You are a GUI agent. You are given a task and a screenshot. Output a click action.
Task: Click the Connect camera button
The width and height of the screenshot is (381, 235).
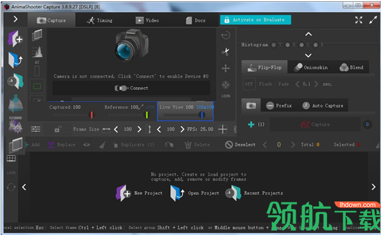pyautogui.click(x=131, y=88)
